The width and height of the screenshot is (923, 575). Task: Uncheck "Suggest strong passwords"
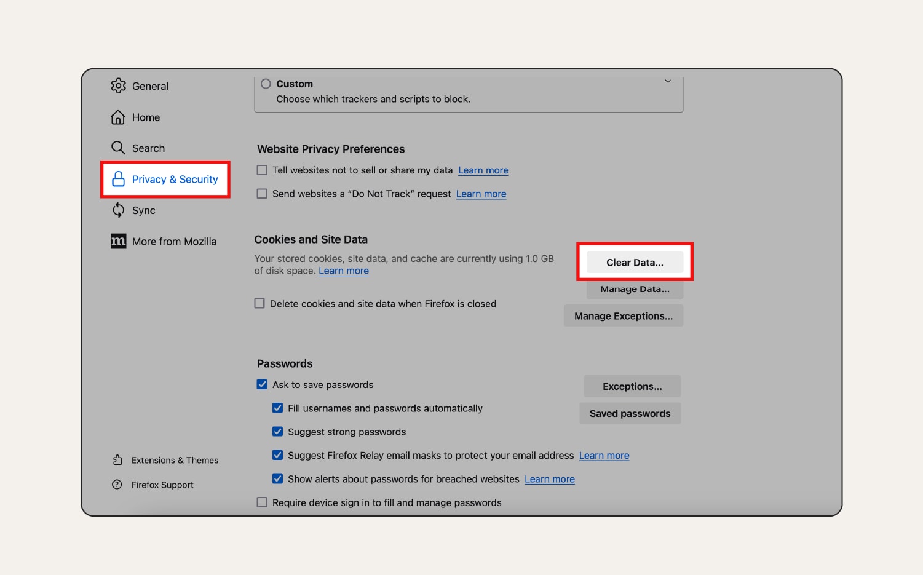pyautogui.click(x=277, y=431)
